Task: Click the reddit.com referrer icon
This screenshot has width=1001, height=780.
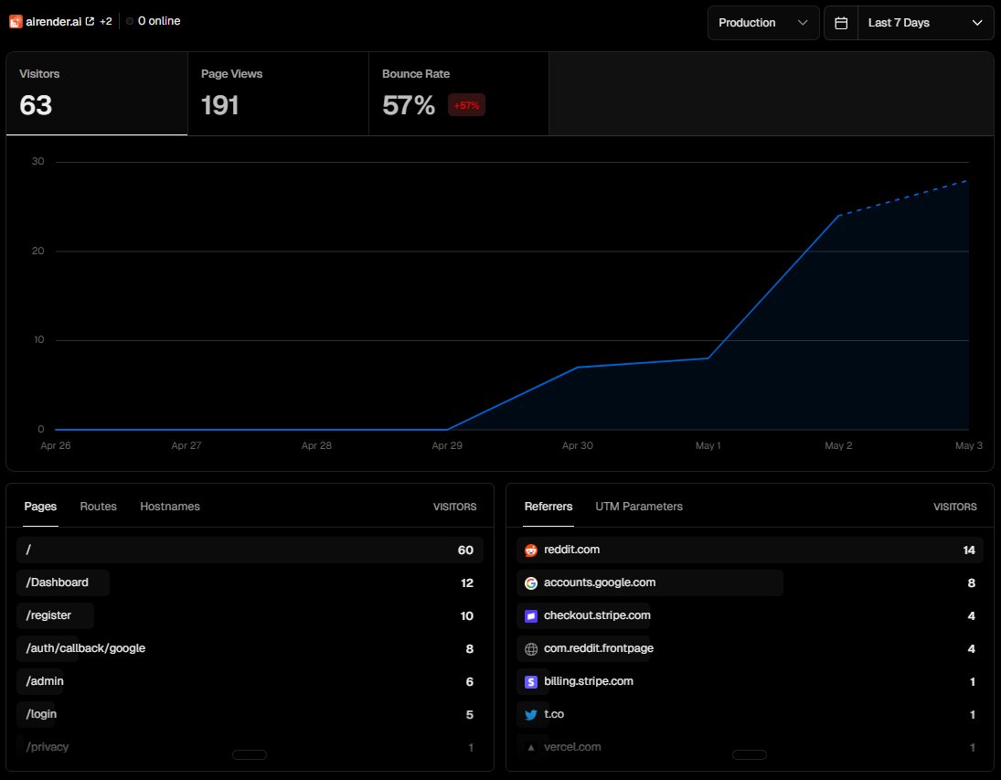Action: pyautogui.click(x=530, y=550)
